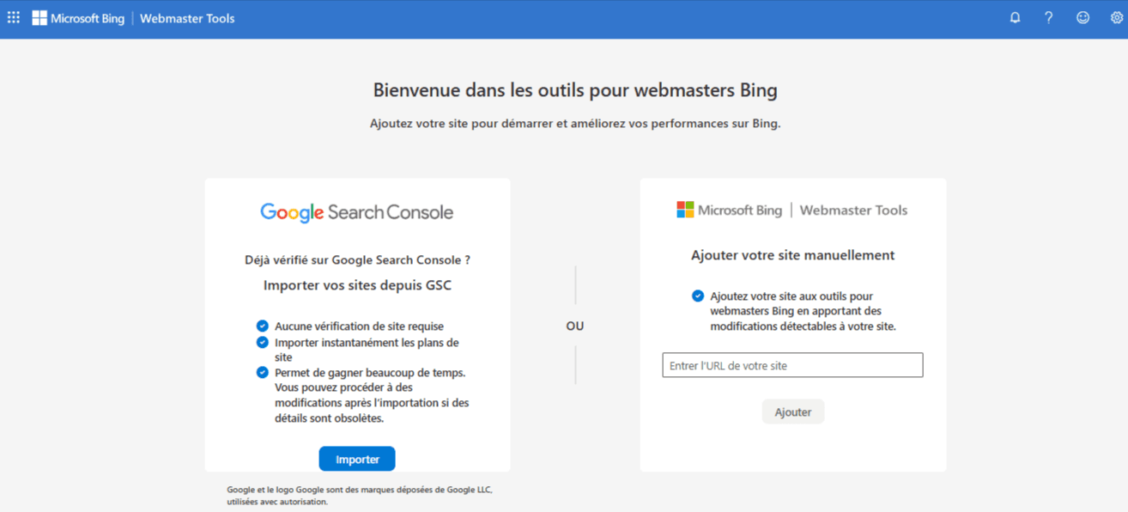1128x512 pixels.
Task: Click "Importer vos sites depuis GSC" heading
Action: (357, 285)
